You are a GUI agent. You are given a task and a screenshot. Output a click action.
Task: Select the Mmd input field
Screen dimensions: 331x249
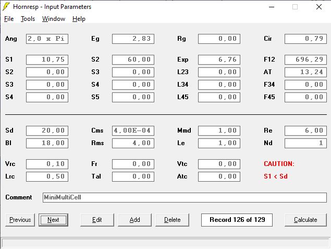tap(219, 131)
